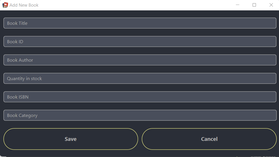Place cursor in Book ISBN field

[x=140, y=97]
